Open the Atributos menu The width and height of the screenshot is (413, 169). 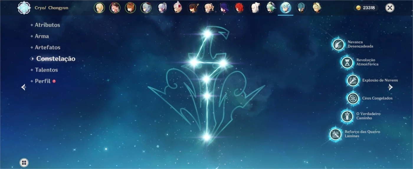pos(47,25)
